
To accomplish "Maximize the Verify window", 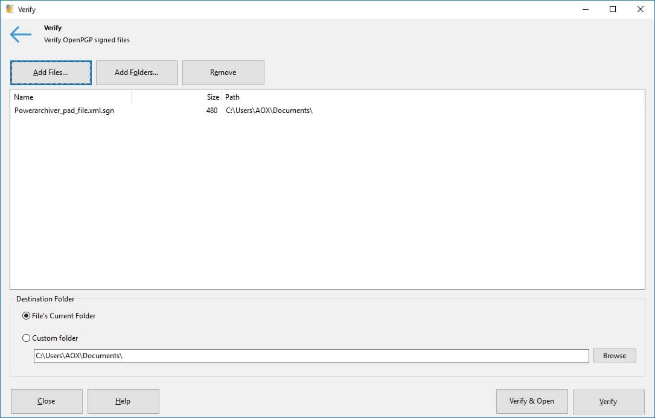I will [613, 9].
